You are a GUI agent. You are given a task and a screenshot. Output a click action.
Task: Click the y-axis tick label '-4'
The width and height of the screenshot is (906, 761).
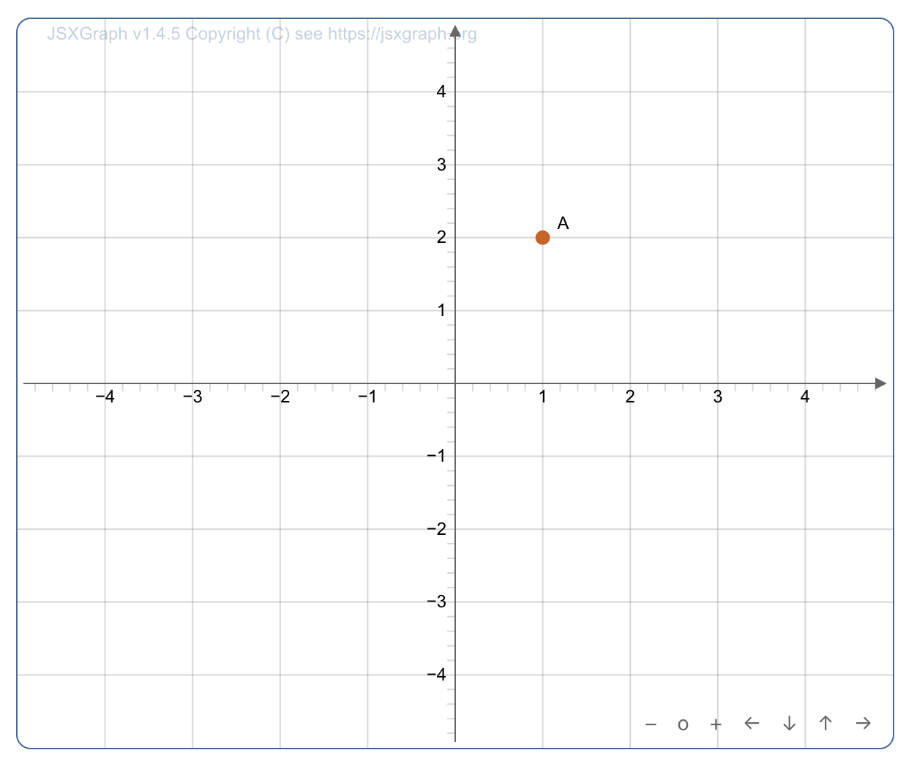pyautogui.click(x=435, y=675)
